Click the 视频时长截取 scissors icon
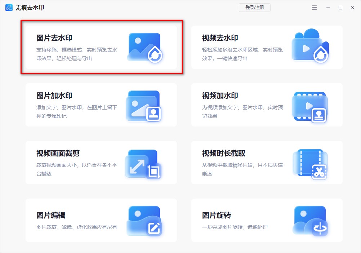 click(x=311, y=163)
